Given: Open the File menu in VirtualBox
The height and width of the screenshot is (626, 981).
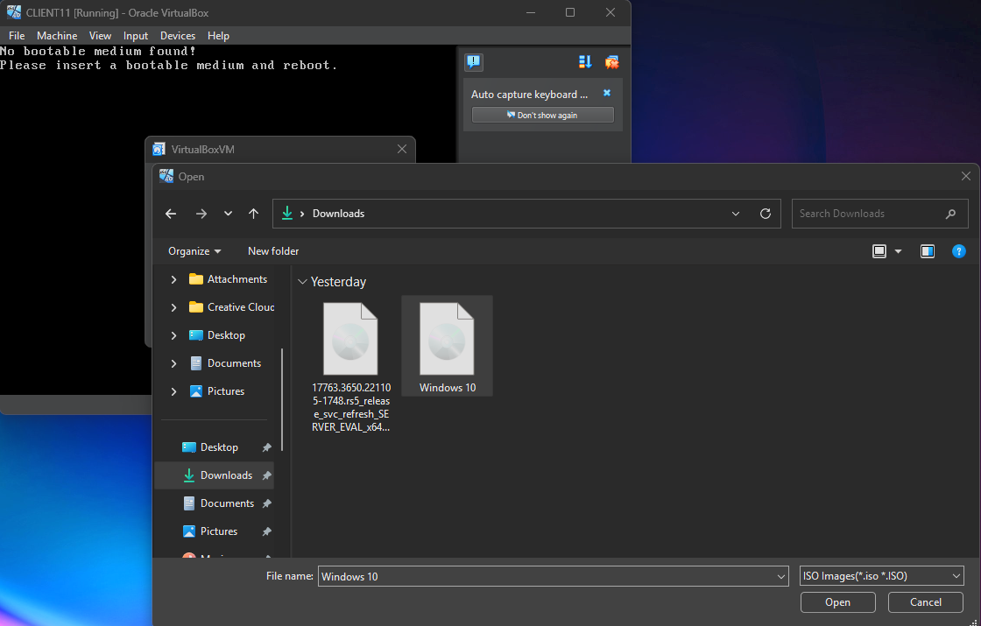Looking at the screenshot, I should [17, 36].
